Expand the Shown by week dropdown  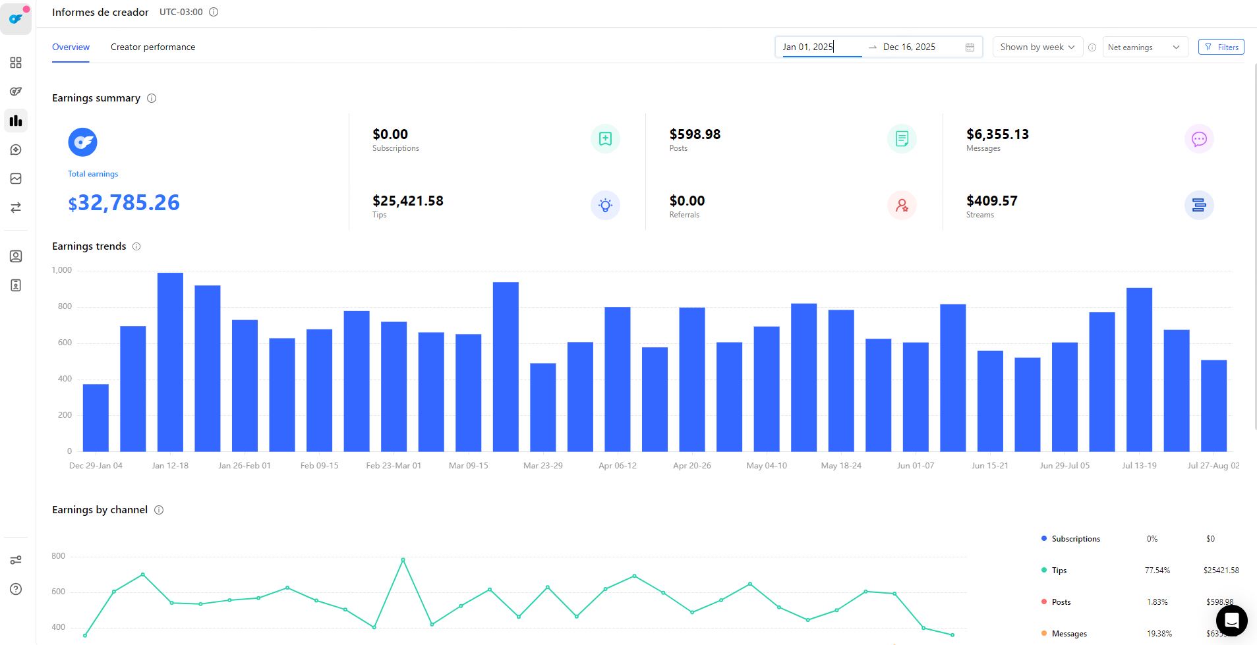click(1037, 47)
